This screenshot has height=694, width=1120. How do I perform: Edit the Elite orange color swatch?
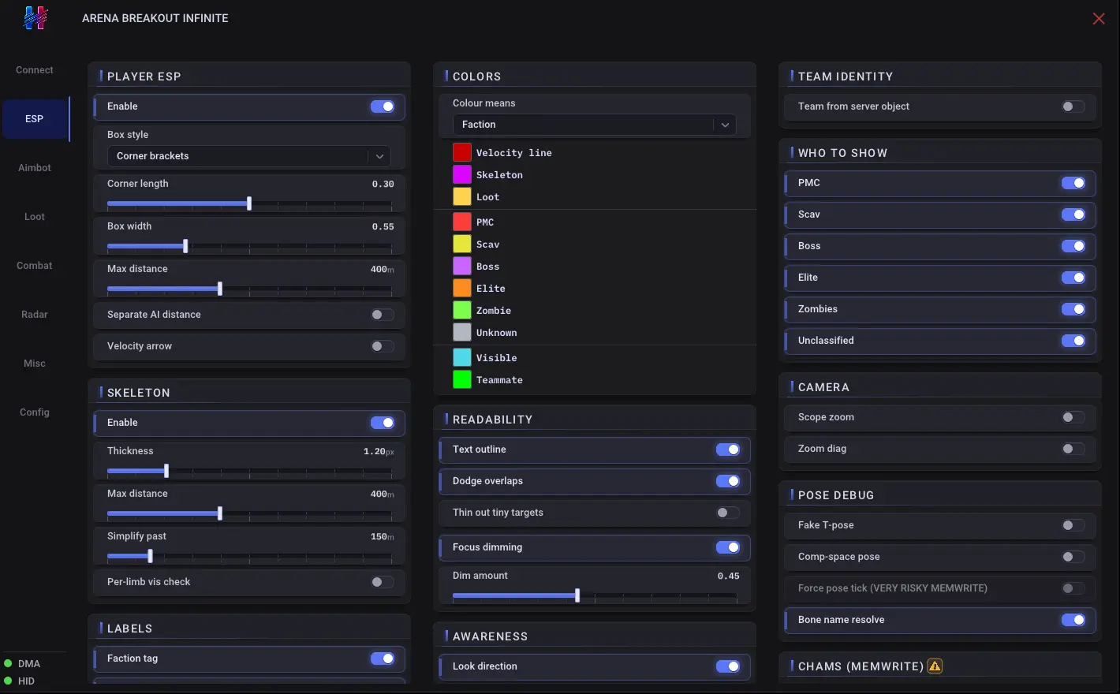coord(462,288)
